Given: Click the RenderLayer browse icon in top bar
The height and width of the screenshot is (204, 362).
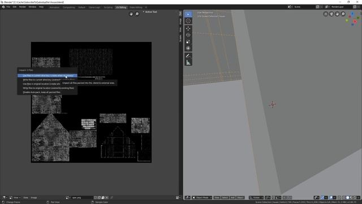Looking at the screenshot, I should (x=327, y=7).
